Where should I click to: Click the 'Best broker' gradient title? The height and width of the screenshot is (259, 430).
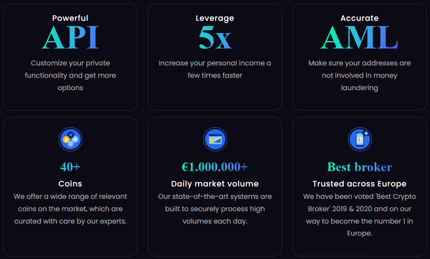point(360,167)
